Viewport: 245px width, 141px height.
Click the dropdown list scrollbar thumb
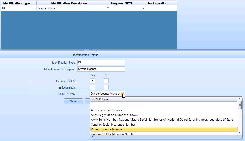[240, 105]
